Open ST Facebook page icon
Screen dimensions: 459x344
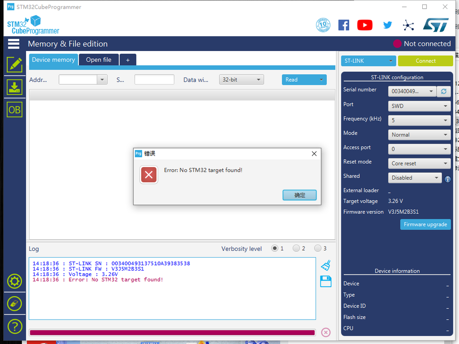click(x=344, y=25)
